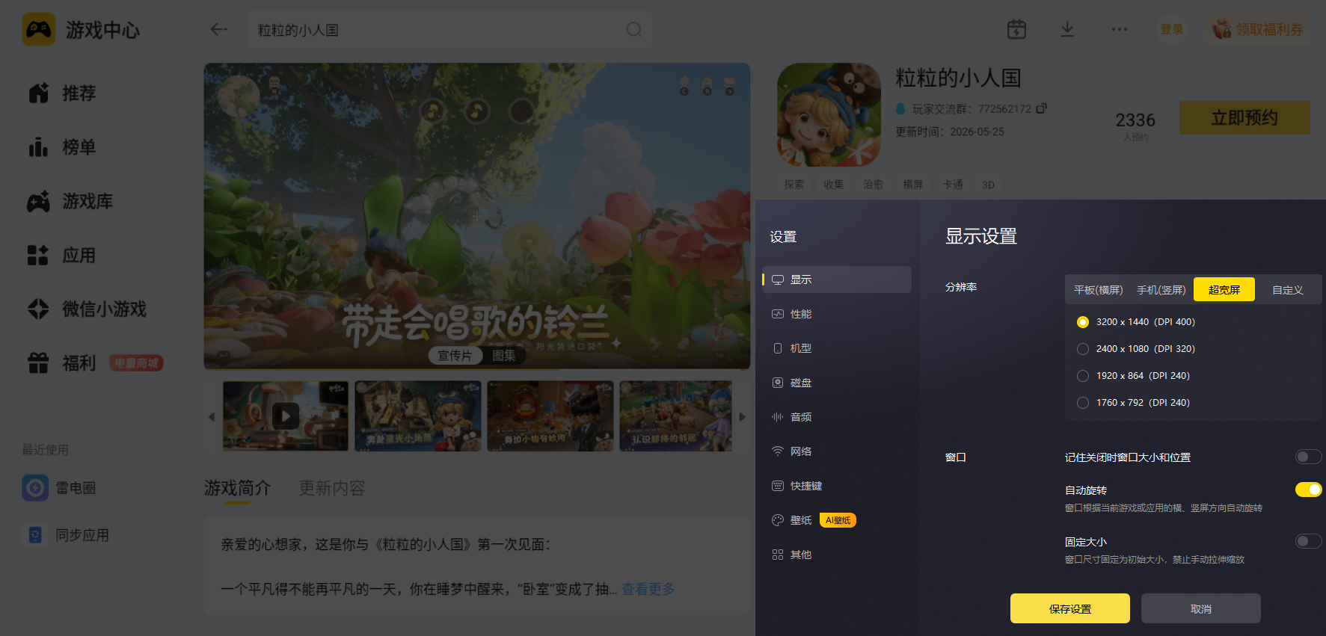Open 榜单 rankings in the sidebar

[x=64, y=147]
